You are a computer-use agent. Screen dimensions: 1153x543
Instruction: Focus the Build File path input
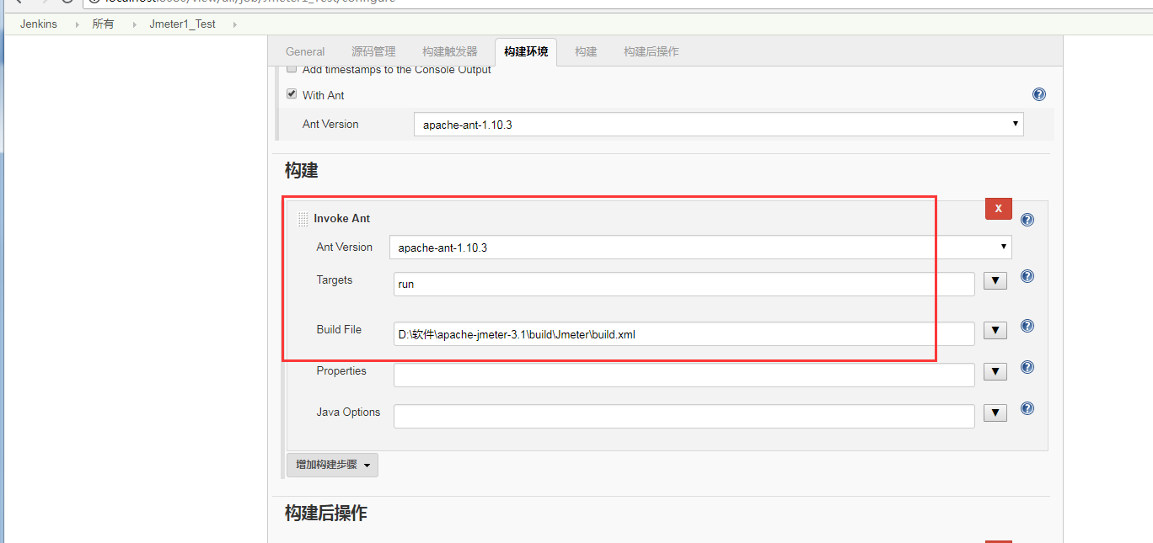[684, 333]
